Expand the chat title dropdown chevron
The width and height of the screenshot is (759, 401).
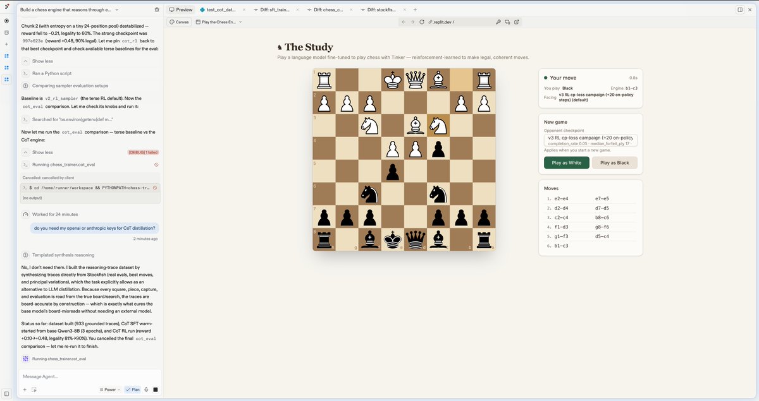pos(118,10)
